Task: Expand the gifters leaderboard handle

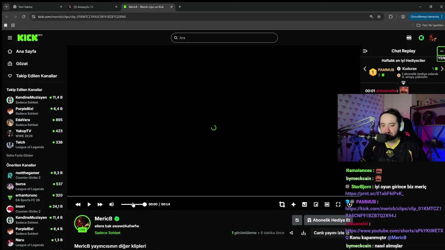Action: pyautogui.click(x=403, y=83)
